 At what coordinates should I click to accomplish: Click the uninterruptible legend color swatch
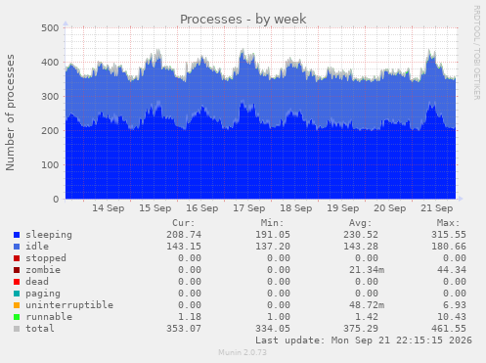(x=17, y=305)
